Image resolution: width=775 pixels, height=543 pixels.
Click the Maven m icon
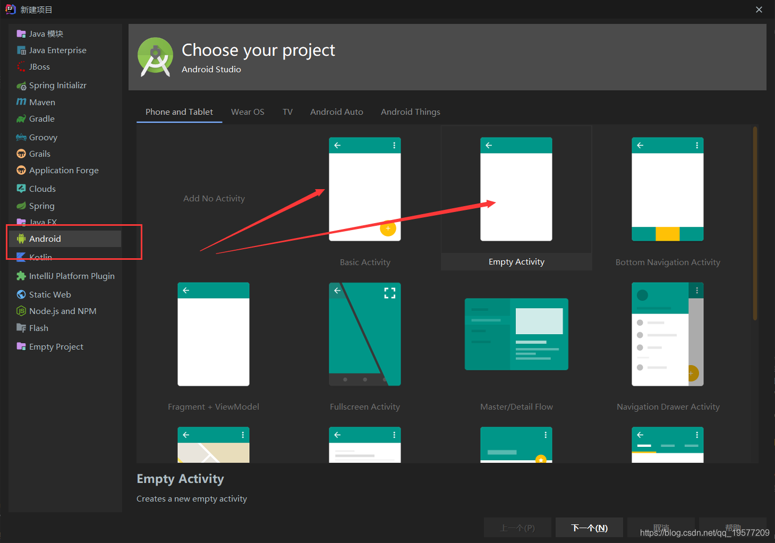click(x=21, y=102)
